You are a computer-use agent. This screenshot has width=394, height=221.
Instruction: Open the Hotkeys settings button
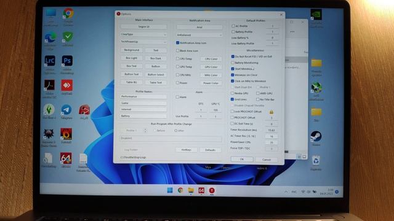pos(186,150)
